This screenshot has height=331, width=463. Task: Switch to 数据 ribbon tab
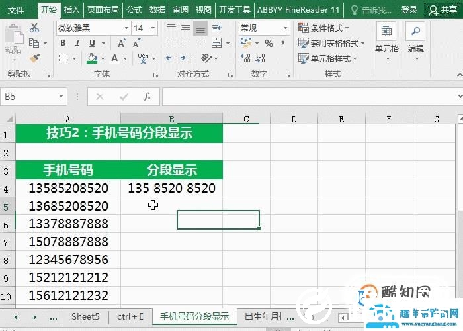coord(157,10)
